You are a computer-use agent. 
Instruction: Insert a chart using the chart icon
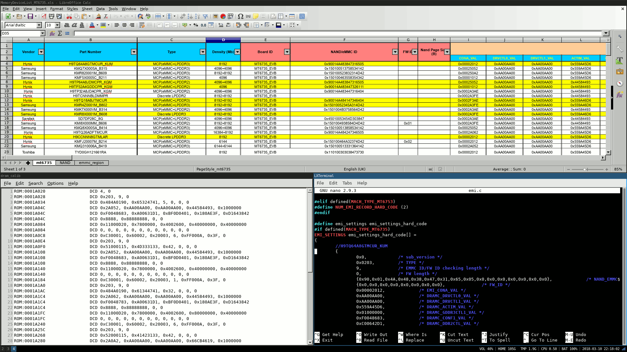(223, 16)
